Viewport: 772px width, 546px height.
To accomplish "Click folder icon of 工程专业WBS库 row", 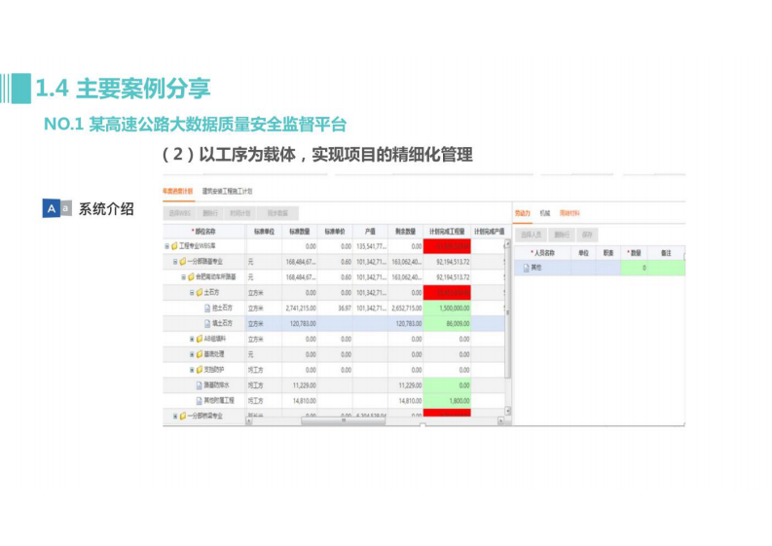I will tap(174, 246).
